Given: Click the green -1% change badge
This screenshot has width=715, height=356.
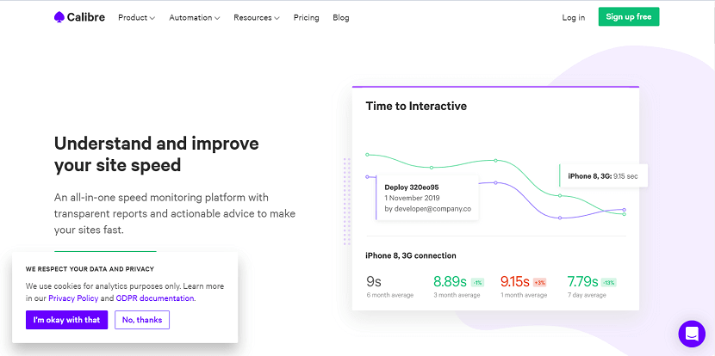Looking at the screenshot, I should [x=477, y=282].
